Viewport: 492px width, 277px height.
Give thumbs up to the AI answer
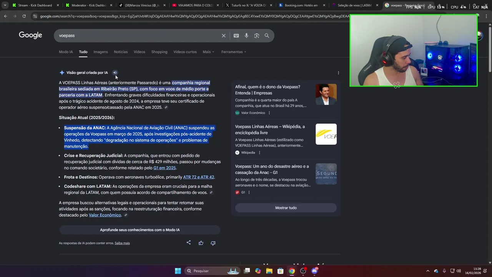pos(201,243)
